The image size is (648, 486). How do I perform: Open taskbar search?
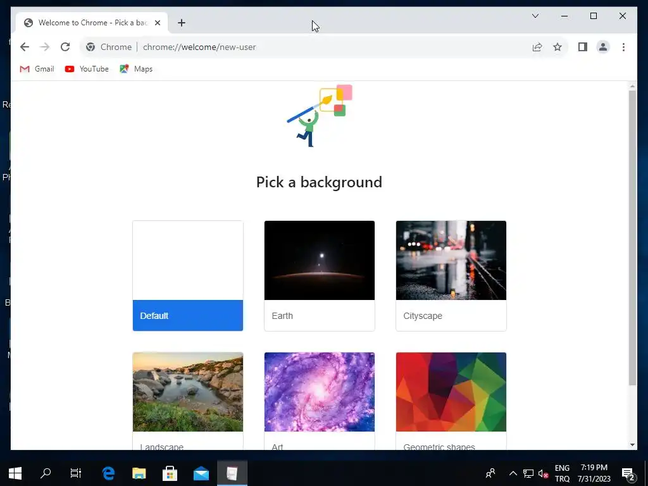pyautogui.click(x=46, y=473)
